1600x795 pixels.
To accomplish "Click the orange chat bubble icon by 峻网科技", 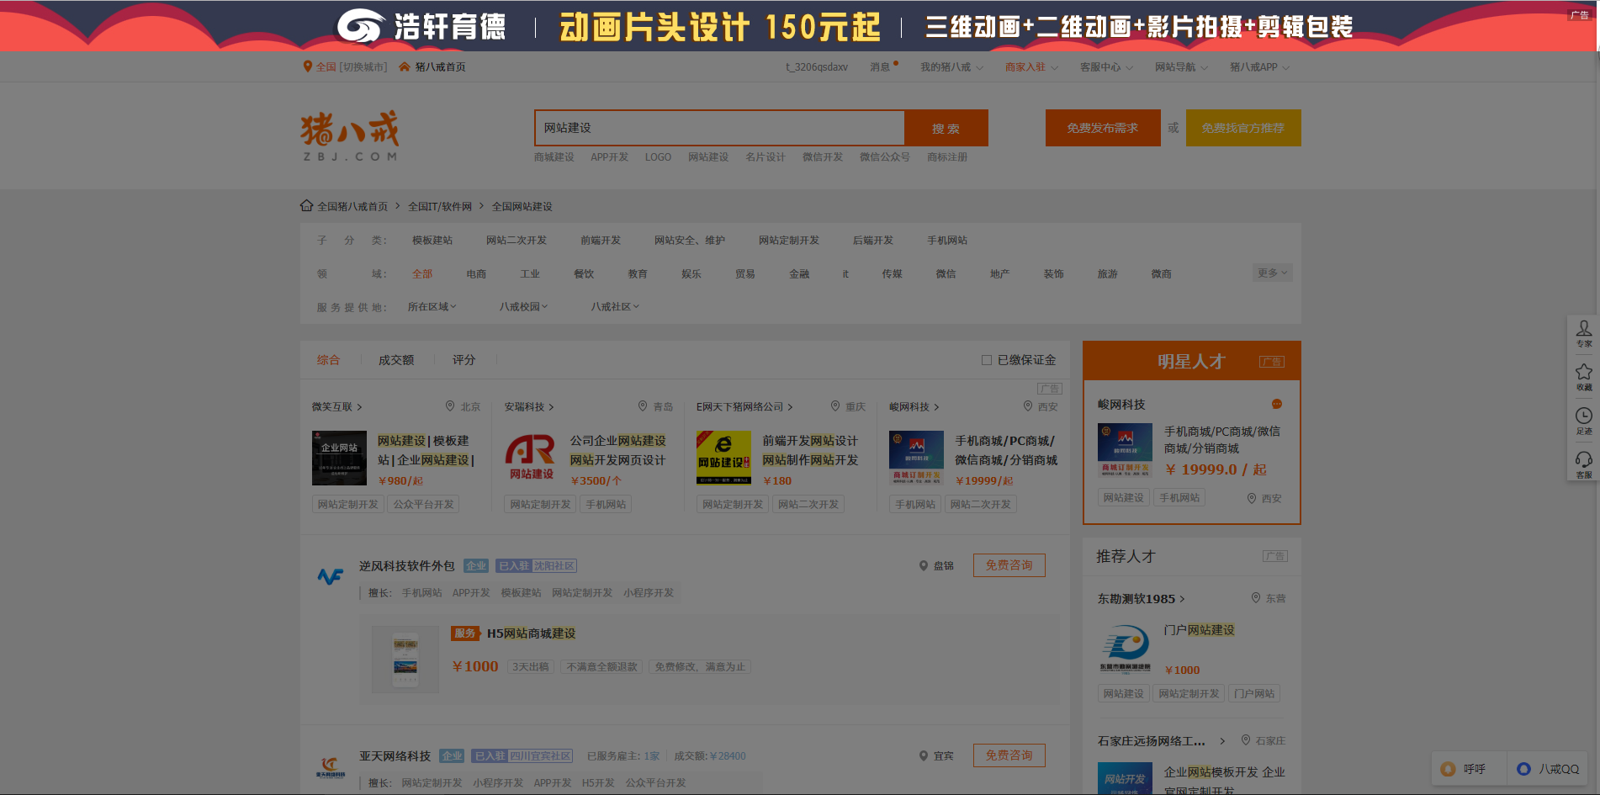I will 1277,404.
